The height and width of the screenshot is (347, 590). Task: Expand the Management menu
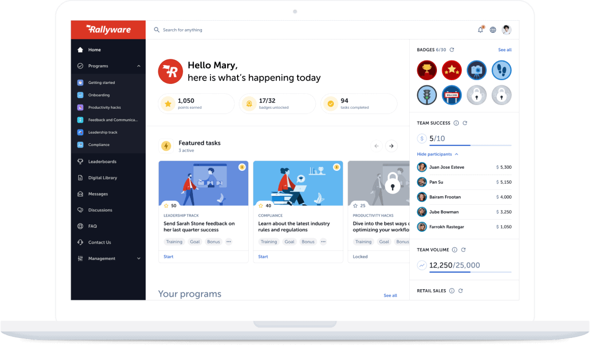tap(139, 258)
